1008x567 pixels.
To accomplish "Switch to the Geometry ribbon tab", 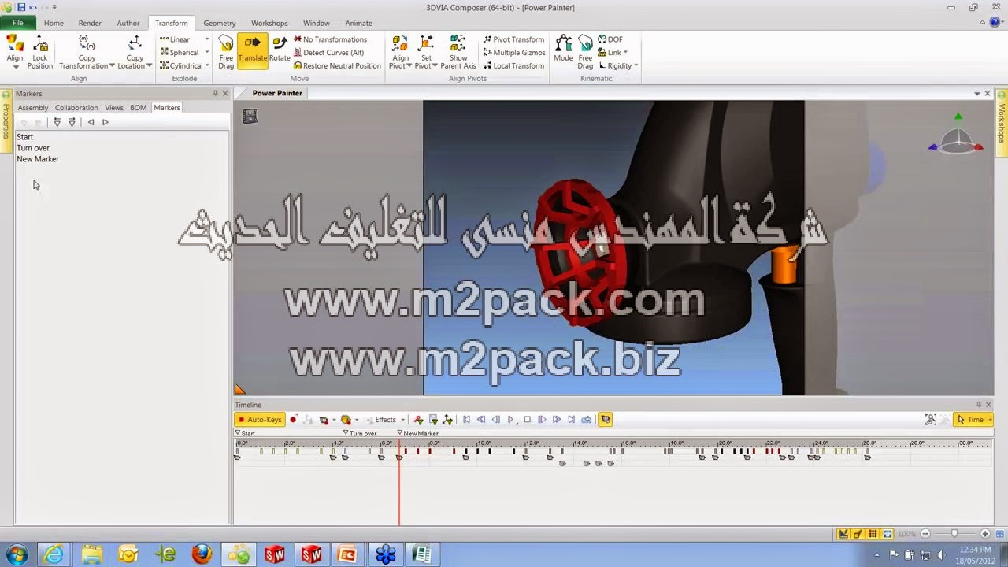I will click(x=220, y=23).
